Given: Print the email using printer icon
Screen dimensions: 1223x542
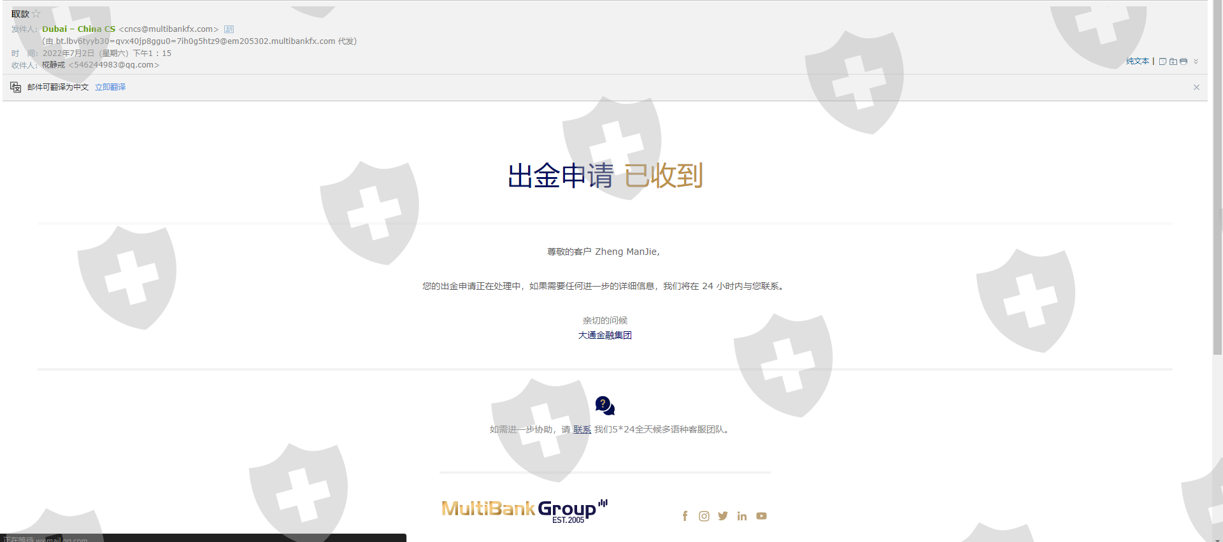Looking at the screenshot, I should (1184, 62).
